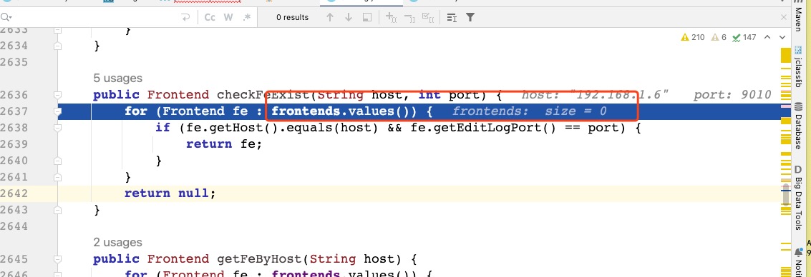
Task: Open search results in find window
Action: point(366,17)
